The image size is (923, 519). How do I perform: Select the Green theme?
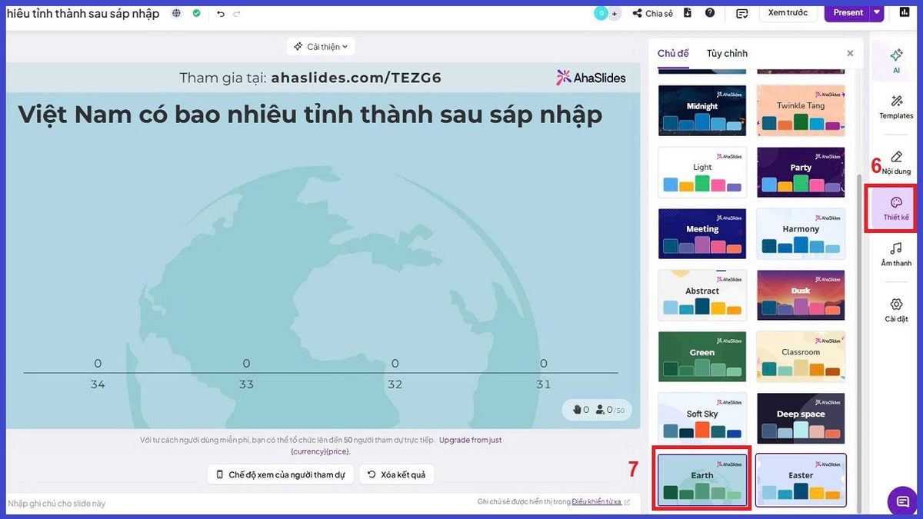pyautogui.click(x=702, y=357)
